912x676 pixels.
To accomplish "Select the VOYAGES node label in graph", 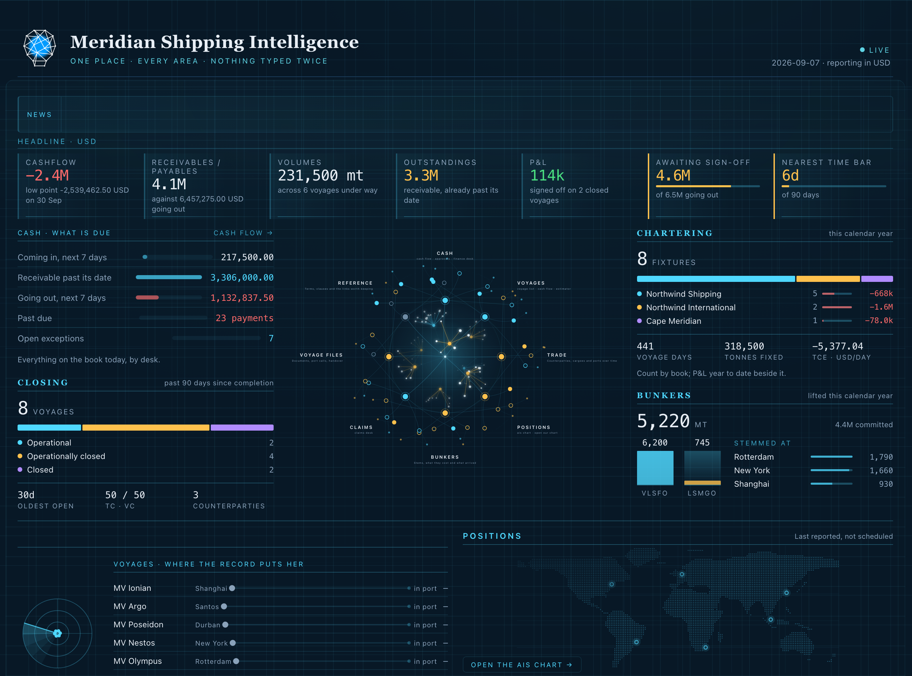I will (x=531, y=283).
